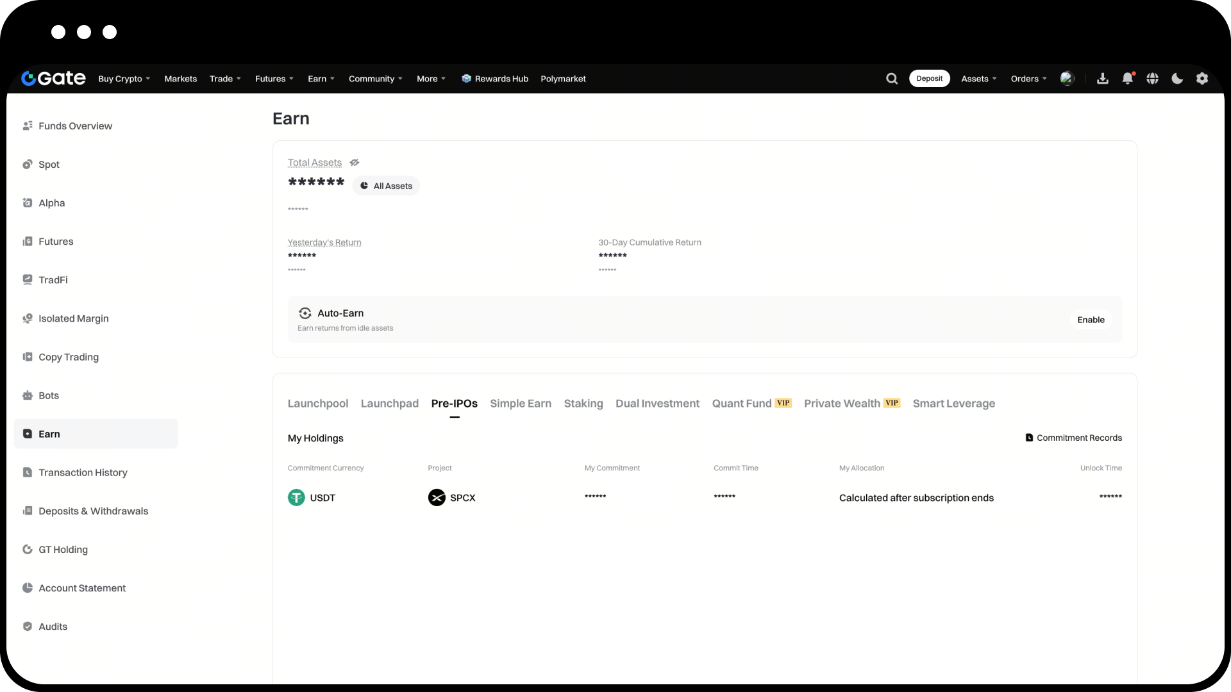Click the SPCX project icon
The image size is (1231, 692).
tap(437, 498)
